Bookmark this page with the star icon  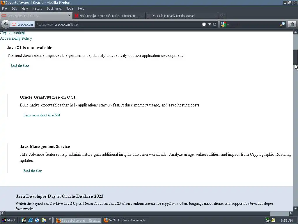204,24
